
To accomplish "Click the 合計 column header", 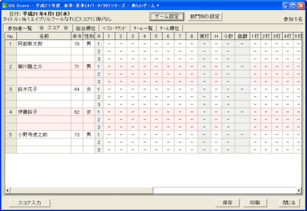I will click(x=242, y=36).
